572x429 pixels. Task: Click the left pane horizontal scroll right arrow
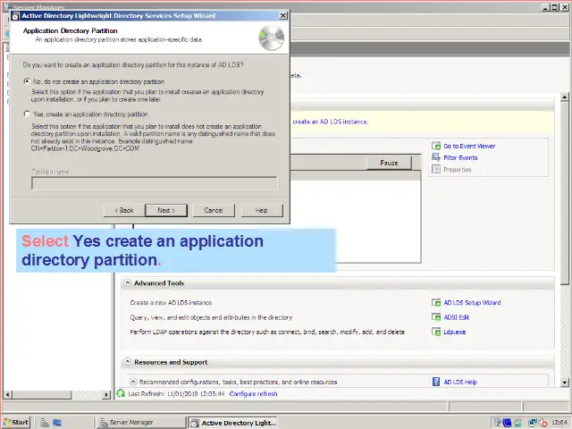106,394
